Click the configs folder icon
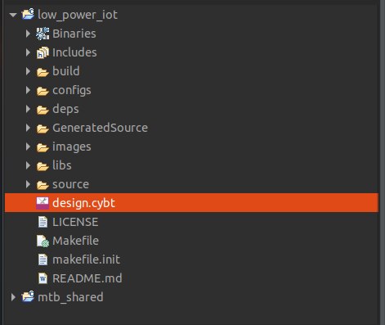385x325 pixels. 43,91
